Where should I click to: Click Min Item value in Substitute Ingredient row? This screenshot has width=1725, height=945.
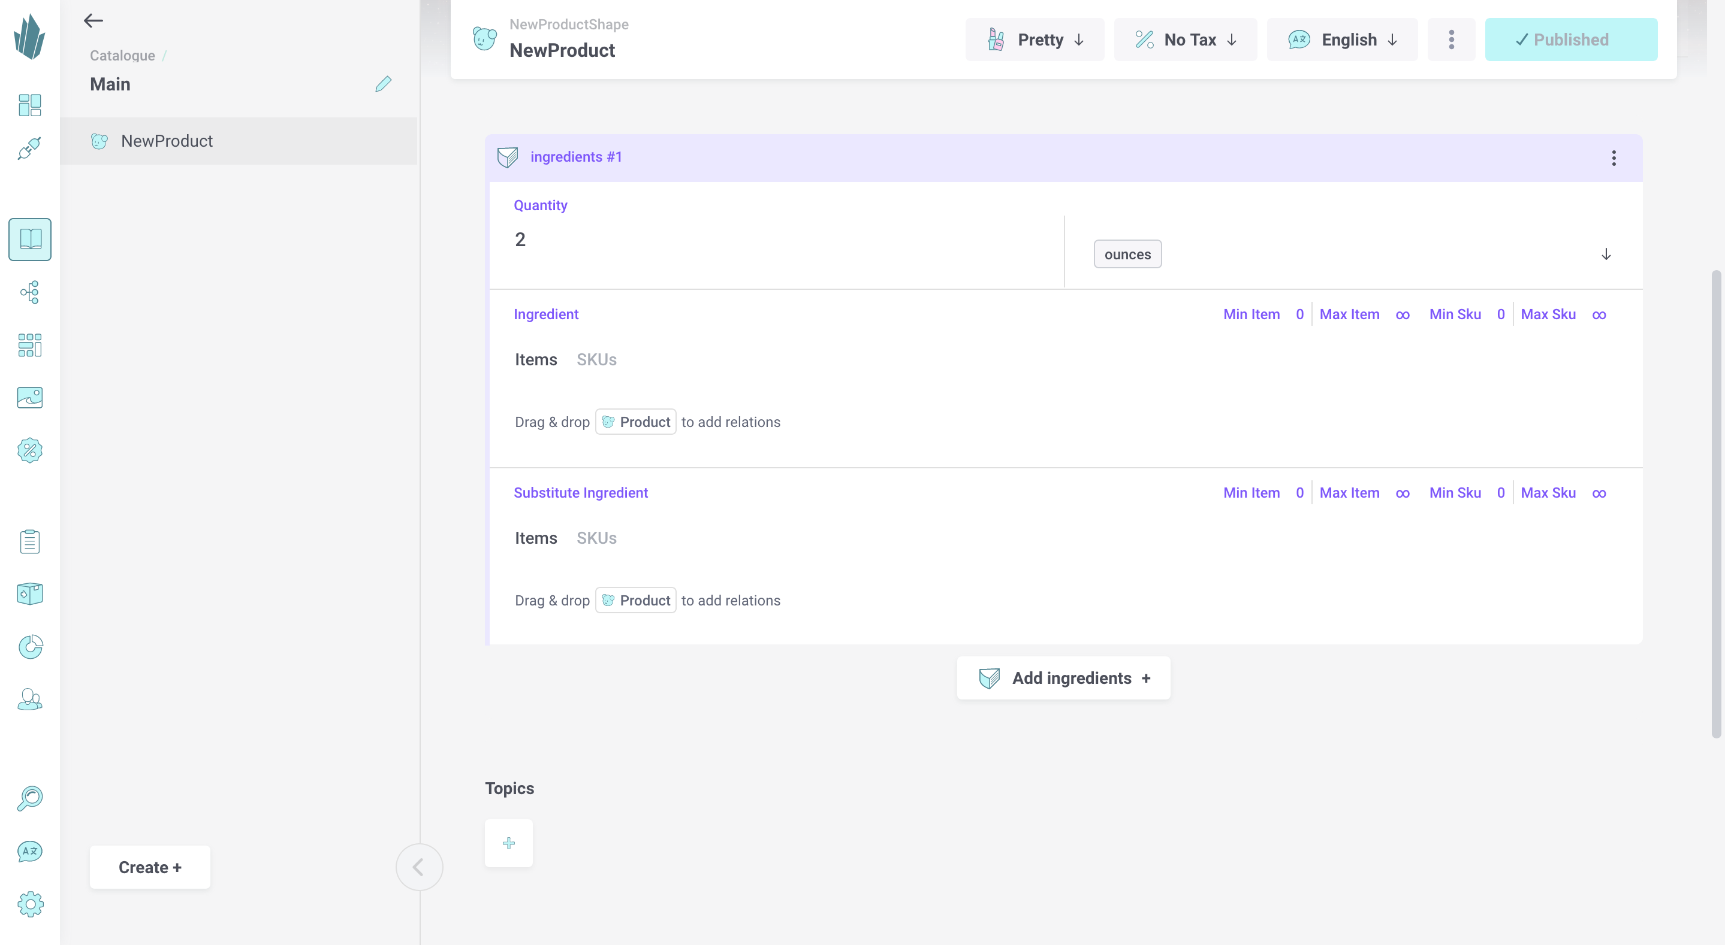[x=1299, y=493]
